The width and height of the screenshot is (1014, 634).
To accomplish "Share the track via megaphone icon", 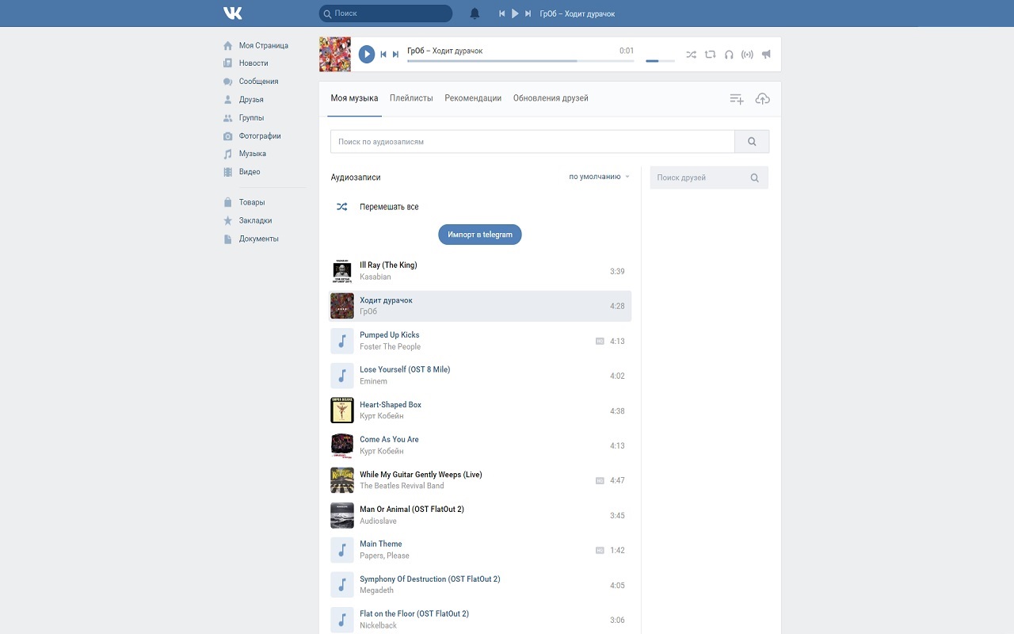I will pyautogui.click(x=766, y=55).
